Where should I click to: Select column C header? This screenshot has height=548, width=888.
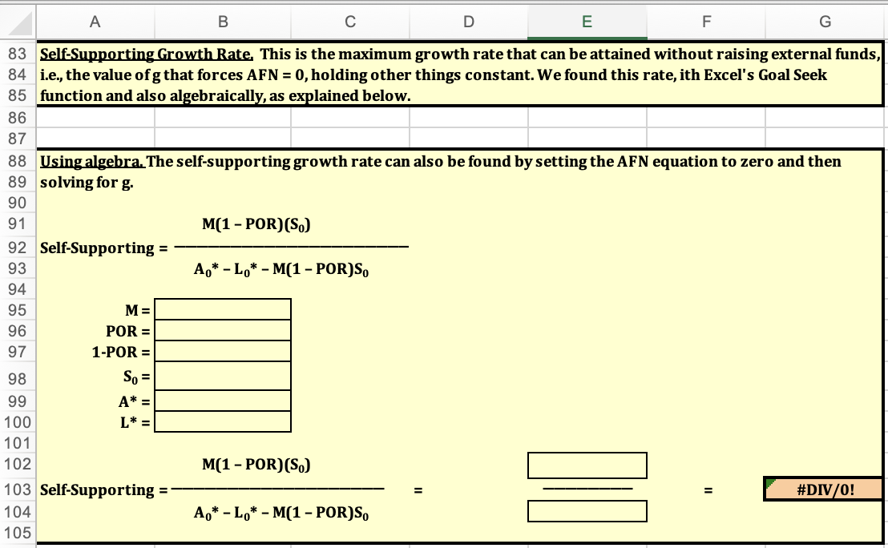pos(350,22)
